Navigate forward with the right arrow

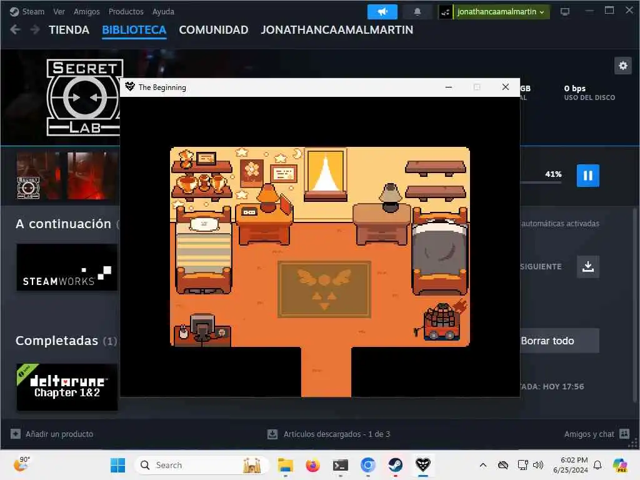(35, 29)
